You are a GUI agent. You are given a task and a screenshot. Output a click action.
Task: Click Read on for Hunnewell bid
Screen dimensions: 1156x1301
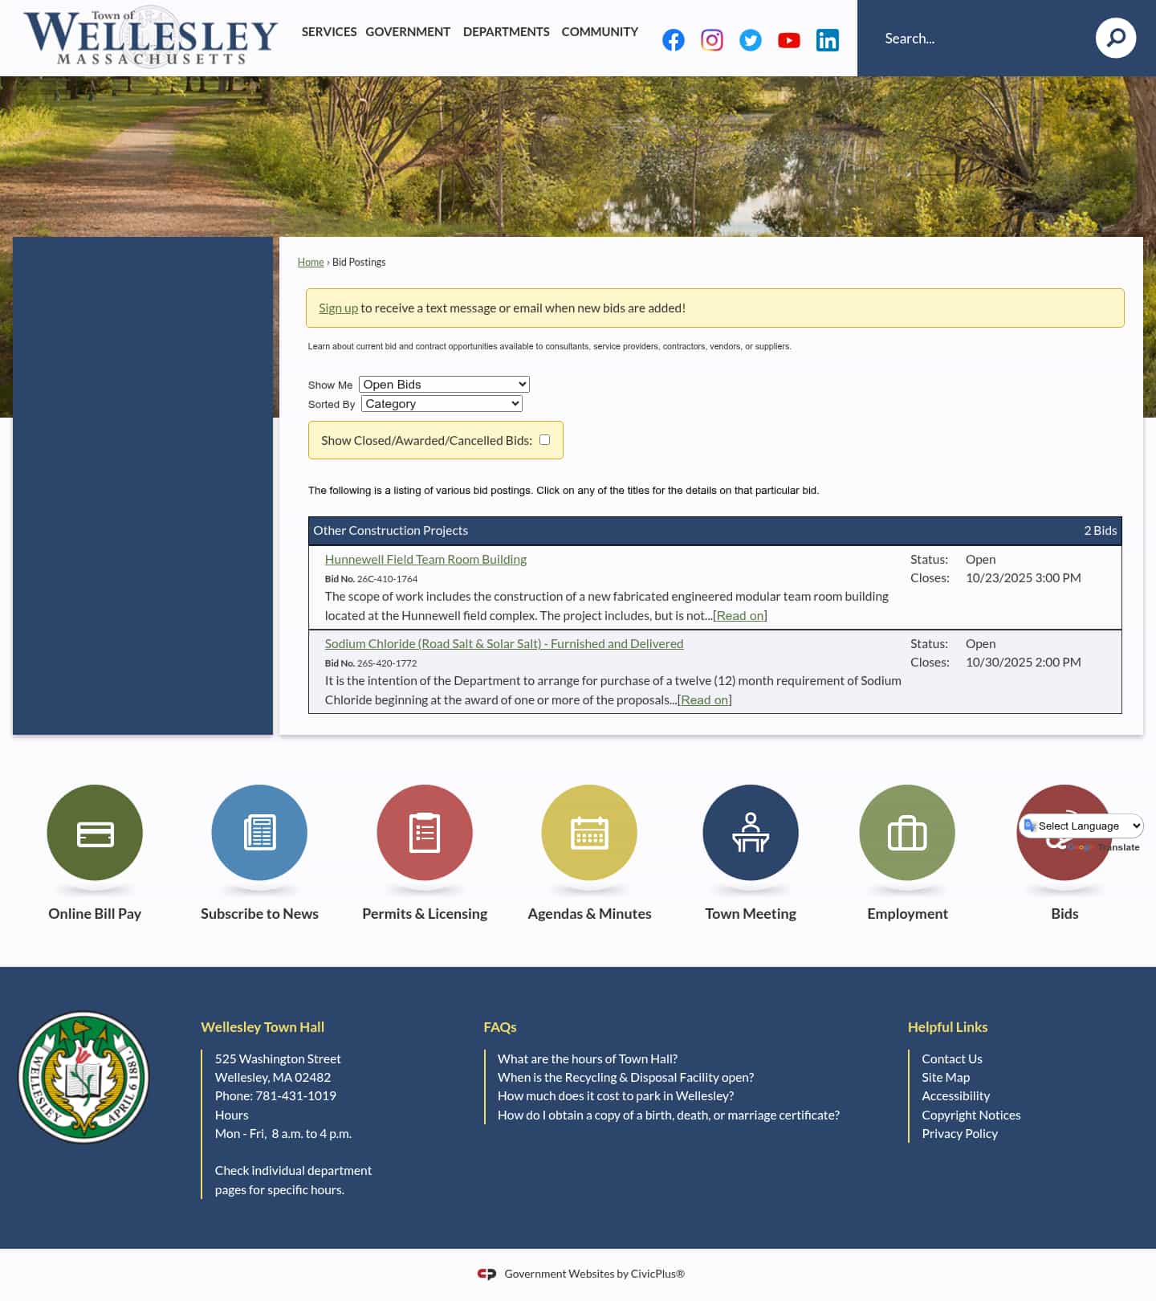pyautogui.click(x=740, y=616)
